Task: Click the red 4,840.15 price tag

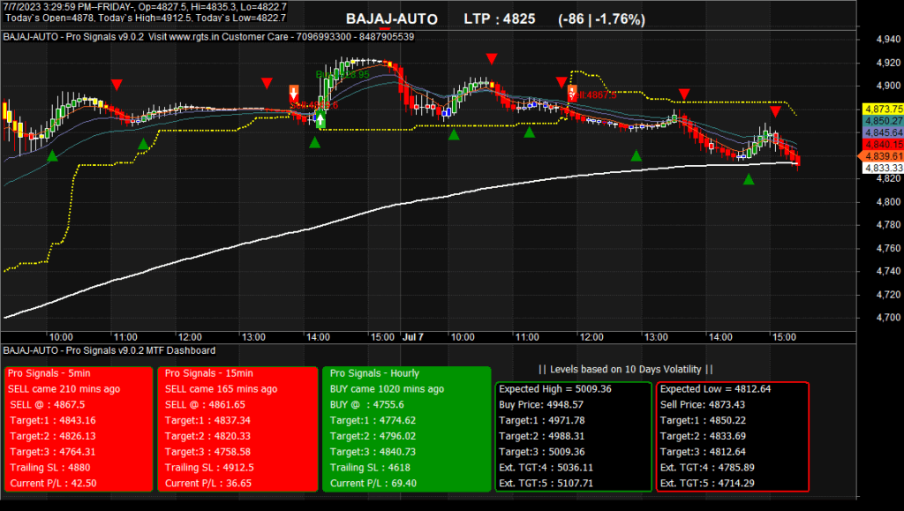Action: point(883,144)
